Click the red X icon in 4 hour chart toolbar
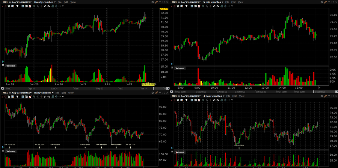 [172, 100]
